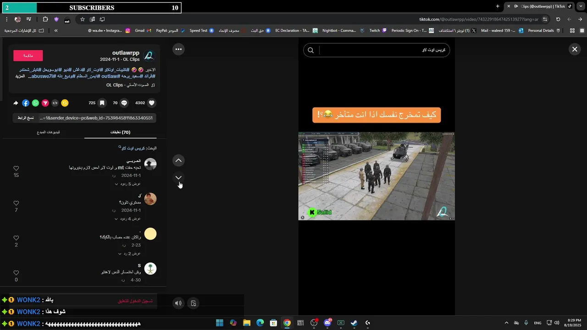The width and height of the screenshot is (587, 330).
Task: Like the fourth comment with 0 likes
Action: pos(16,273)
